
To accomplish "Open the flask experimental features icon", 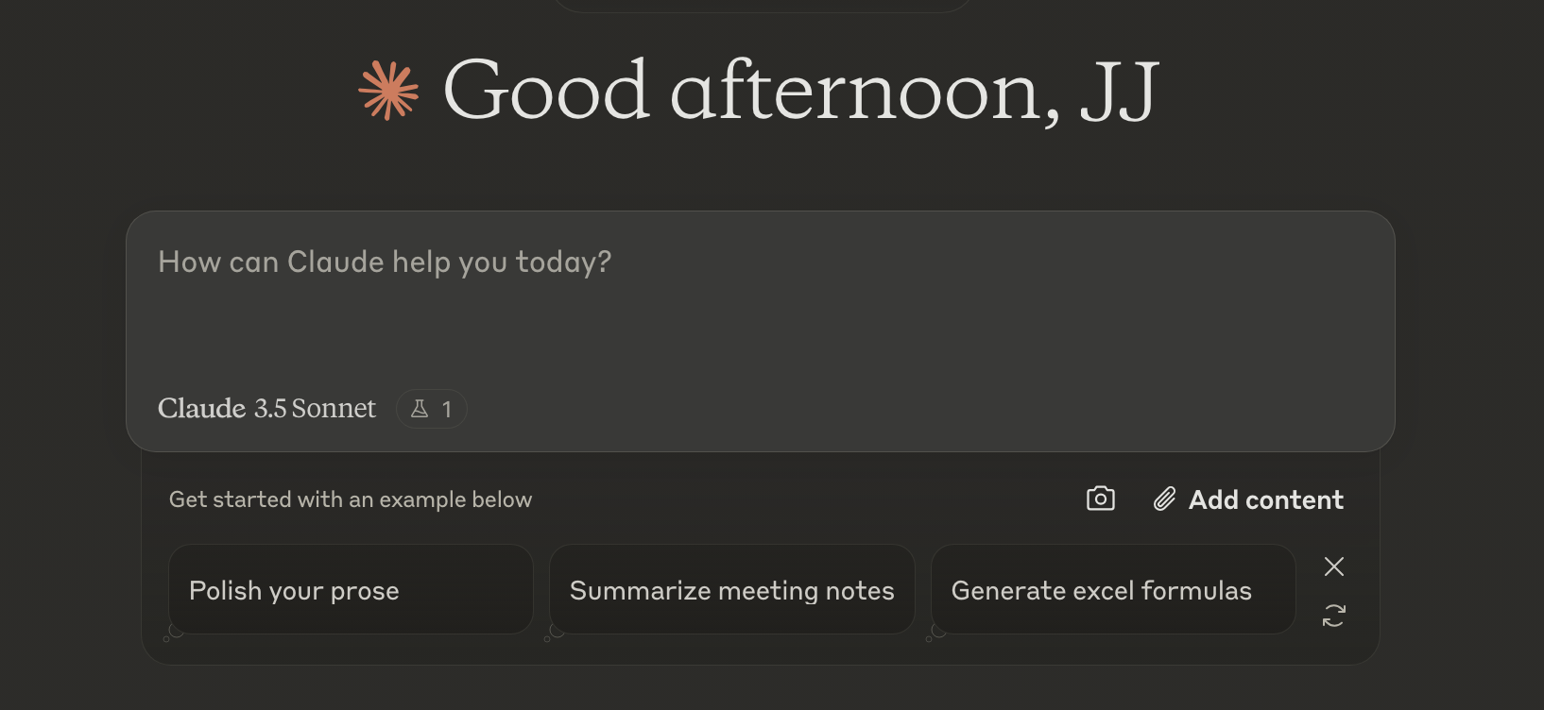I will pos(420,409).
